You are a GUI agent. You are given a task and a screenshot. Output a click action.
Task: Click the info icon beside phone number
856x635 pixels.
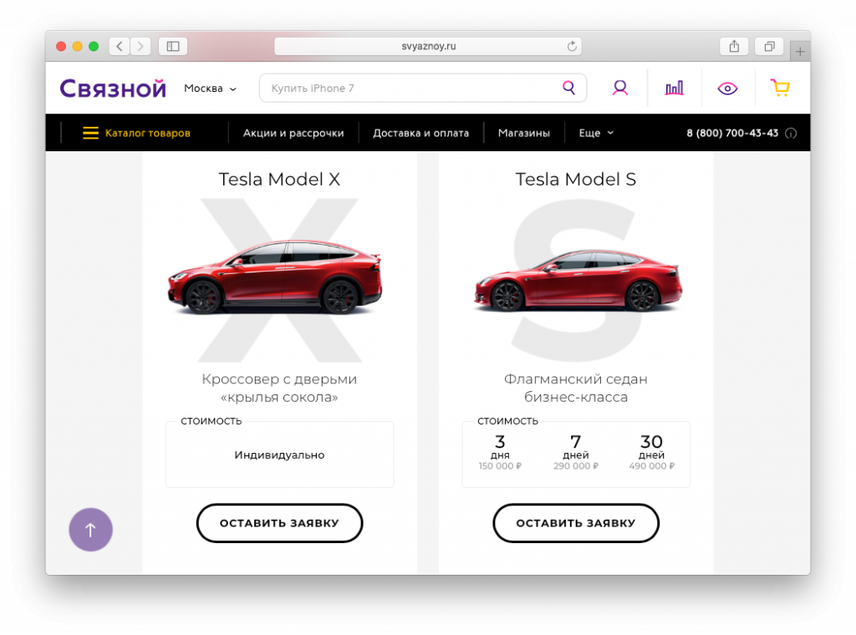791,133
